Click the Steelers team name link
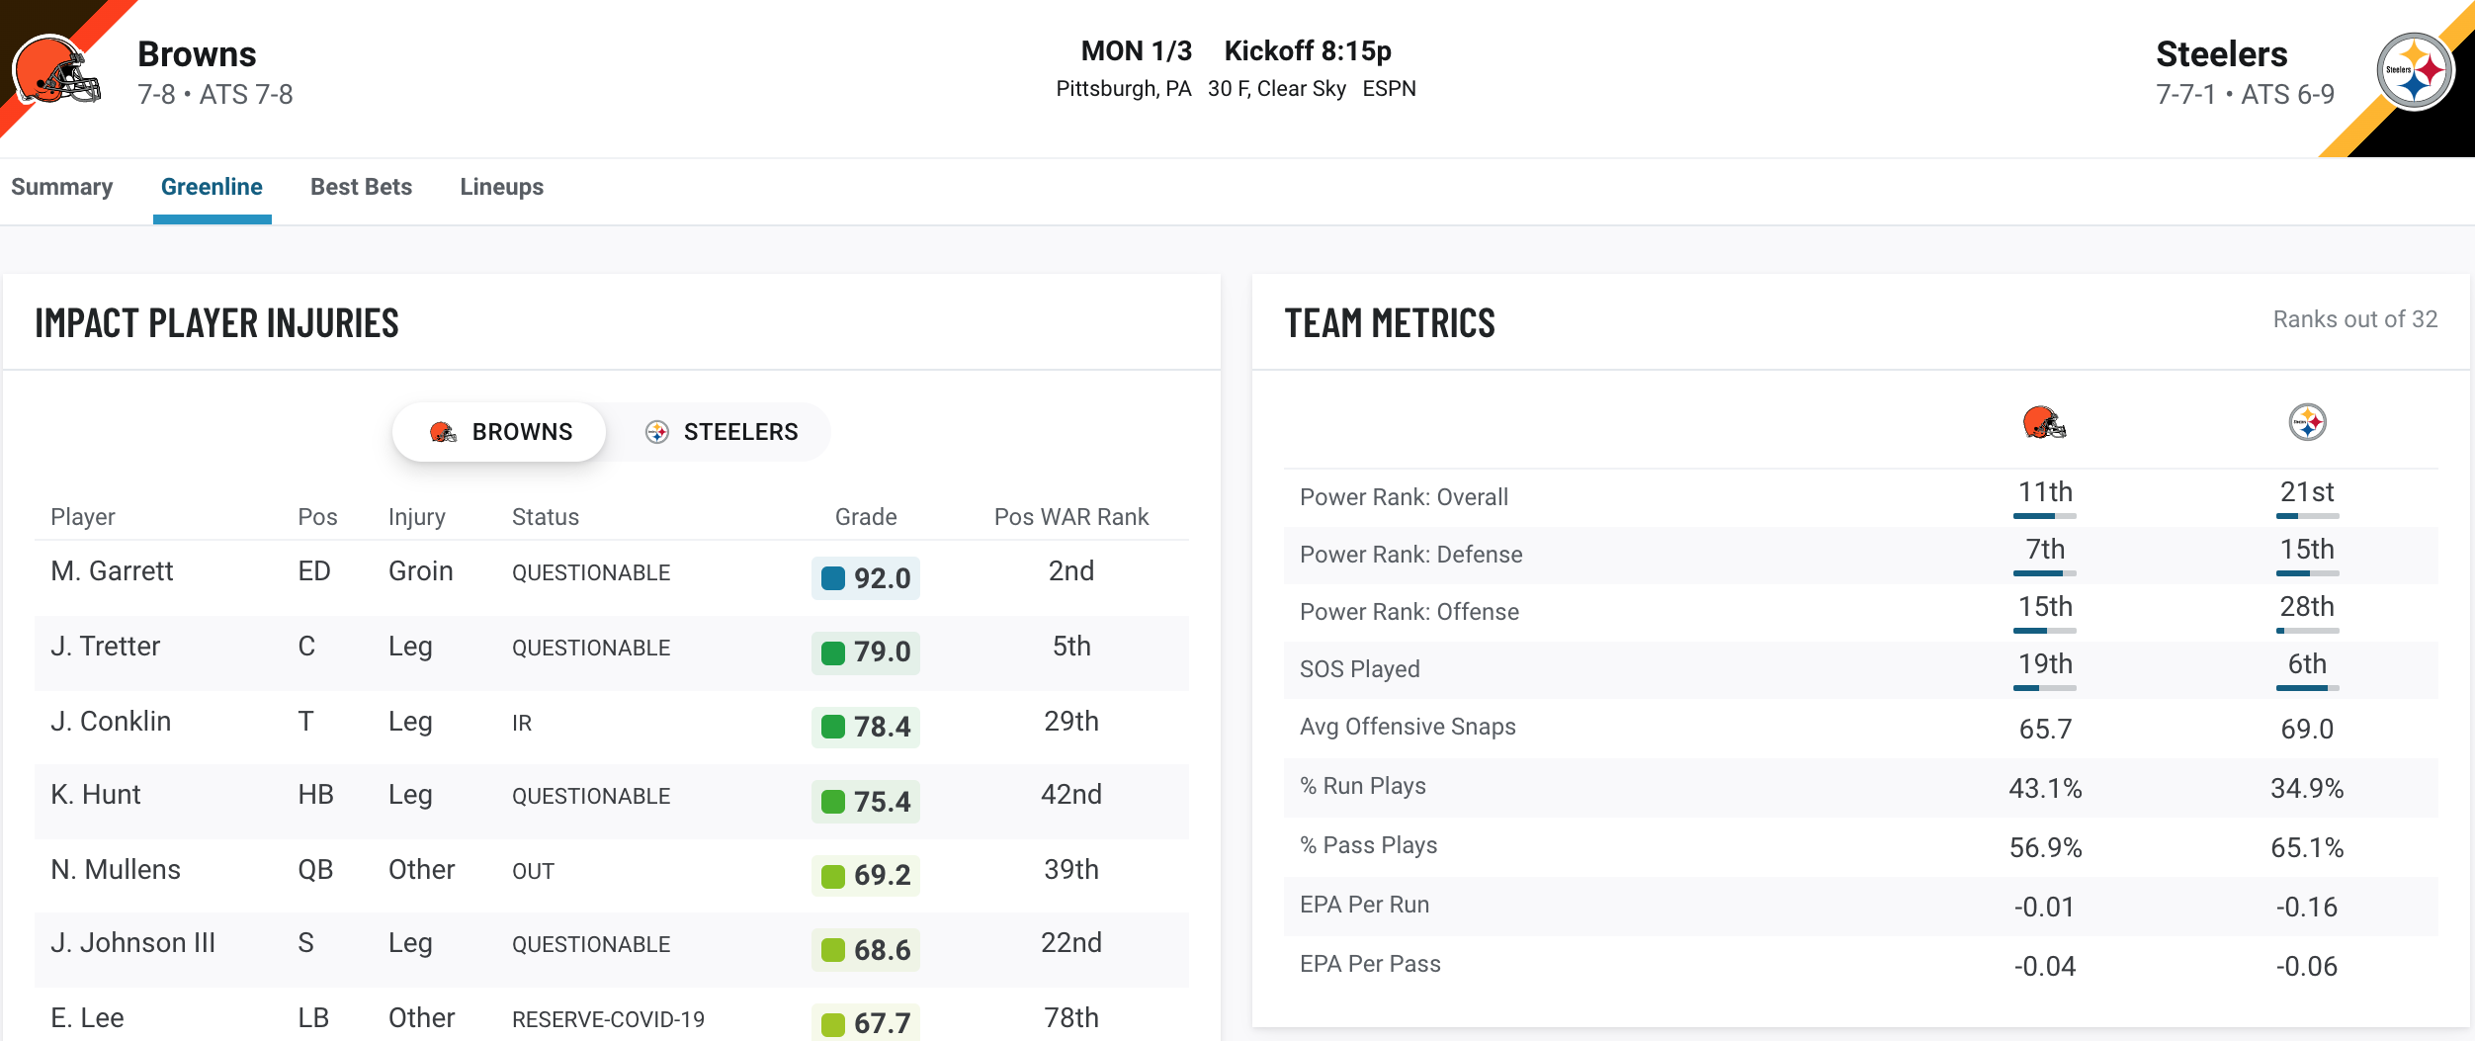Screen dimensions: 2475x1041 [2221, 53]
